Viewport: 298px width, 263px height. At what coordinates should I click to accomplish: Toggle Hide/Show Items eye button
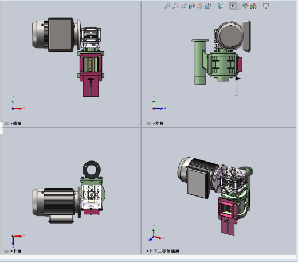(x=233, y=6)
